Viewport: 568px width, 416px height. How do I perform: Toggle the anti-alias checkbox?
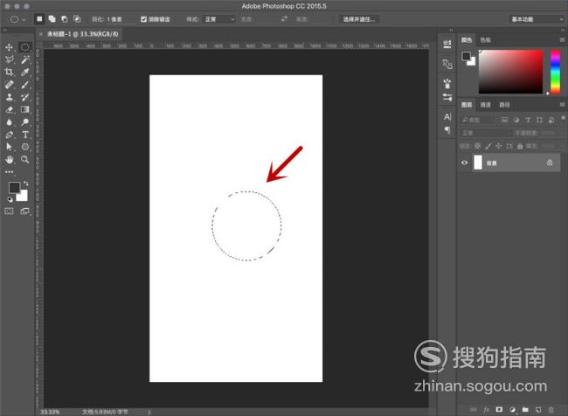144,19
